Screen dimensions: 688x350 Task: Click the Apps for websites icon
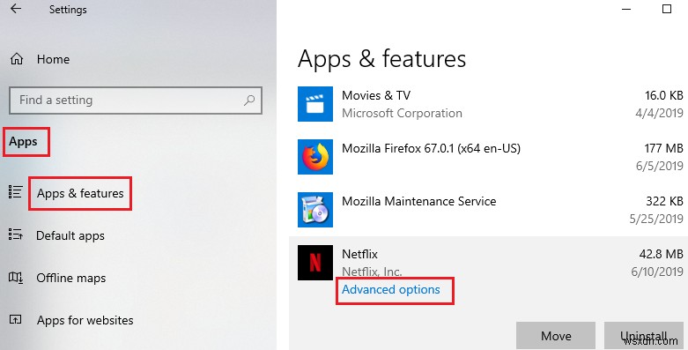tap(15, 319)
